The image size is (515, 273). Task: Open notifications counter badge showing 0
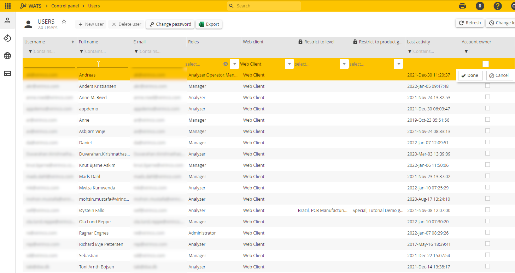pos(480,6)
